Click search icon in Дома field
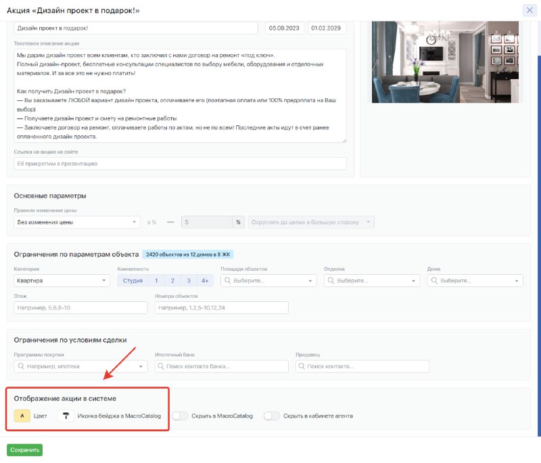The height and width of the screenshot is (463, 541). 434,280
